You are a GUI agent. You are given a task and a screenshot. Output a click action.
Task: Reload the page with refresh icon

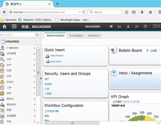84,12
